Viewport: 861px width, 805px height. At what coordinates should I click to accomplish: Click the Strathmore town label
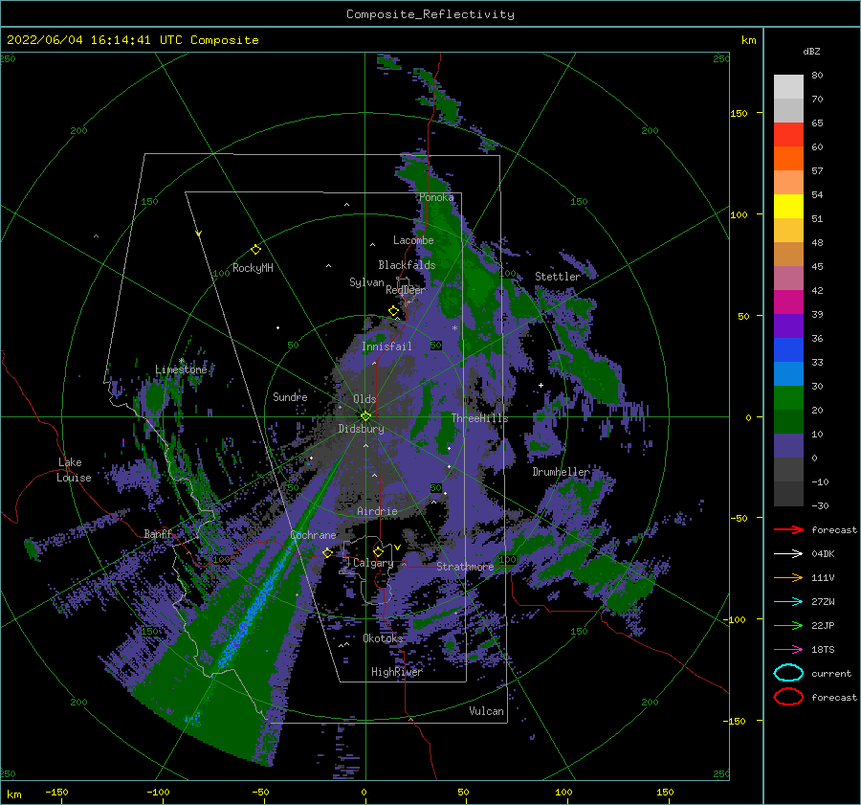pyautogui.click(x=465, y=566)
